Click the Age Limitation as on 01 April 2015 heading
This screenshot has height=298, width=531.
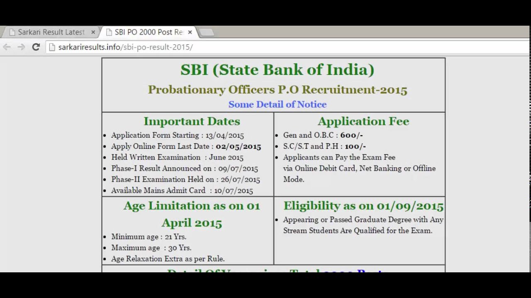click(x=192, y=214)
